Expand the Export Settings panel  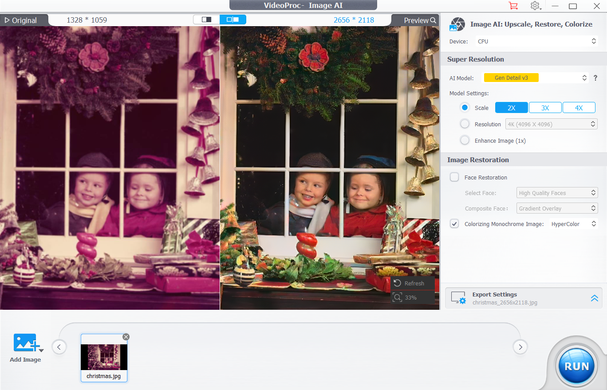click(x=594, y=298)
